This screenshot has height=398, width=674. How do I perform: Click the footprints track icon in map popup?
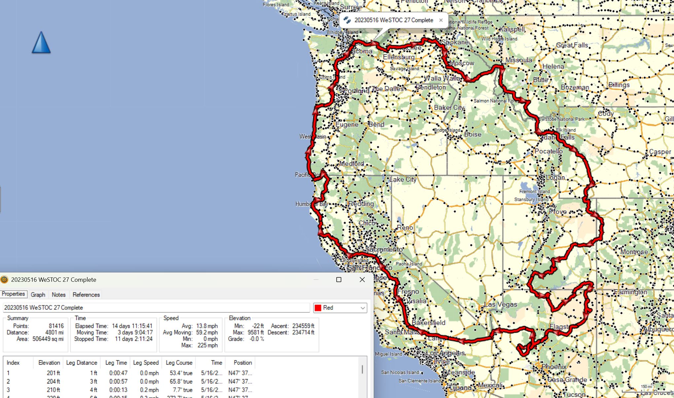point(347,20)
